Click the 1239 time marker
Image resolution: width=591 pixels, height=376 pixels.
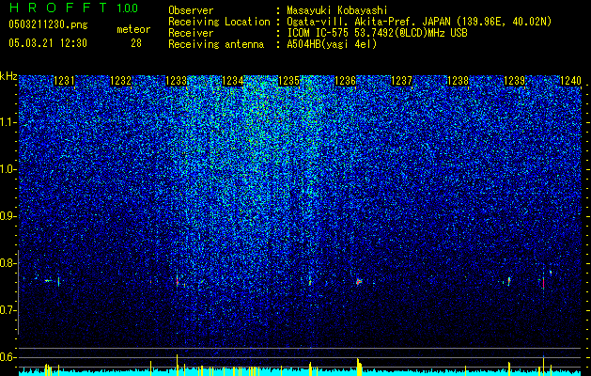click(514, 81)
